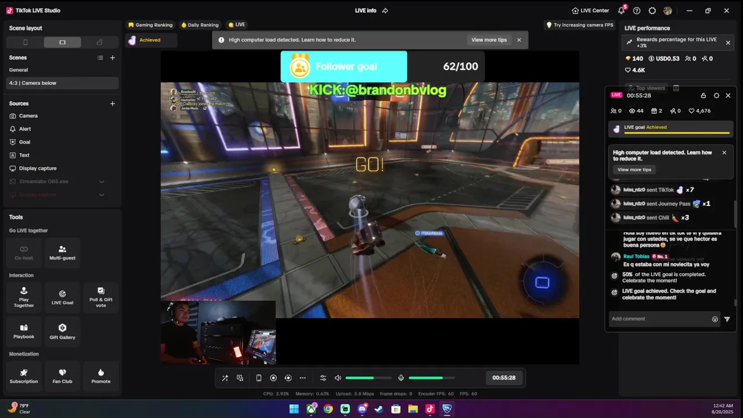The image size is (743, 418).
Task: Open the settings gear in title bar
Action: [x=652, y=10]
